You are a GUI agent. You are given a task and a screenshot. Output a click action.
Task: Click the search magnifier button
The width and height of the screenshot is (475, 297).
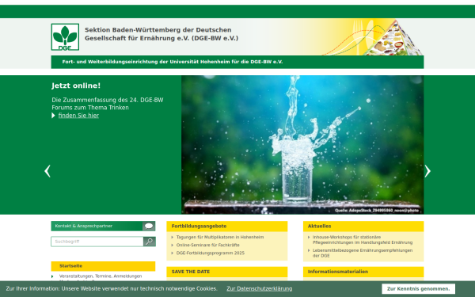click(150, 242)
